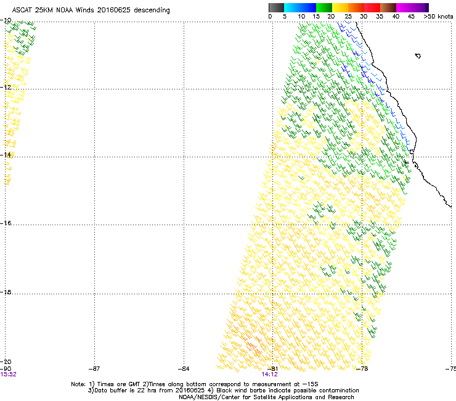Click the '40' label under the color bar
Image resolution: width=456 pixels, height=401 pixels.
tap(396, 17)
